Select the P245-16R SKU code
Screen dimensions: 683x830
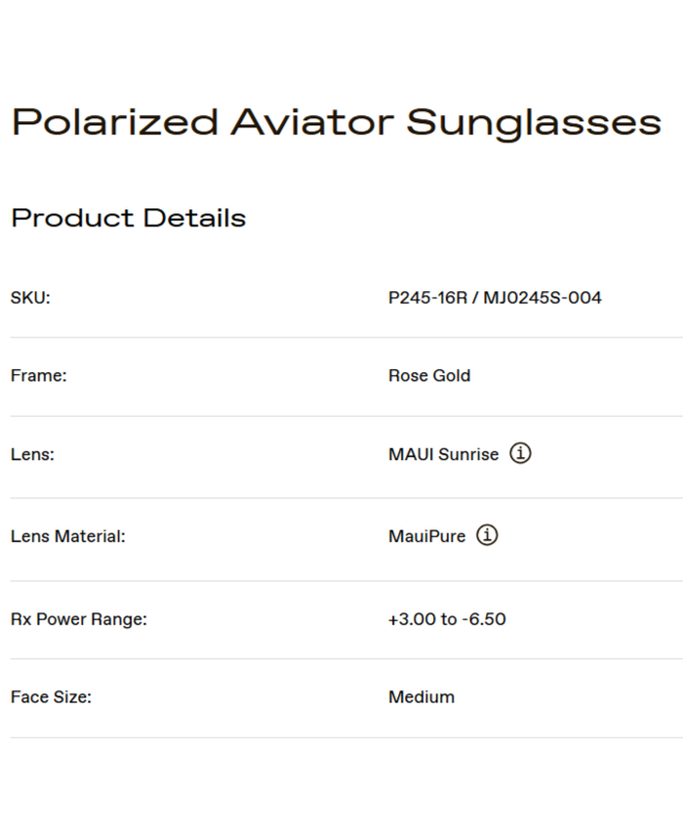[x=426, y=298]
